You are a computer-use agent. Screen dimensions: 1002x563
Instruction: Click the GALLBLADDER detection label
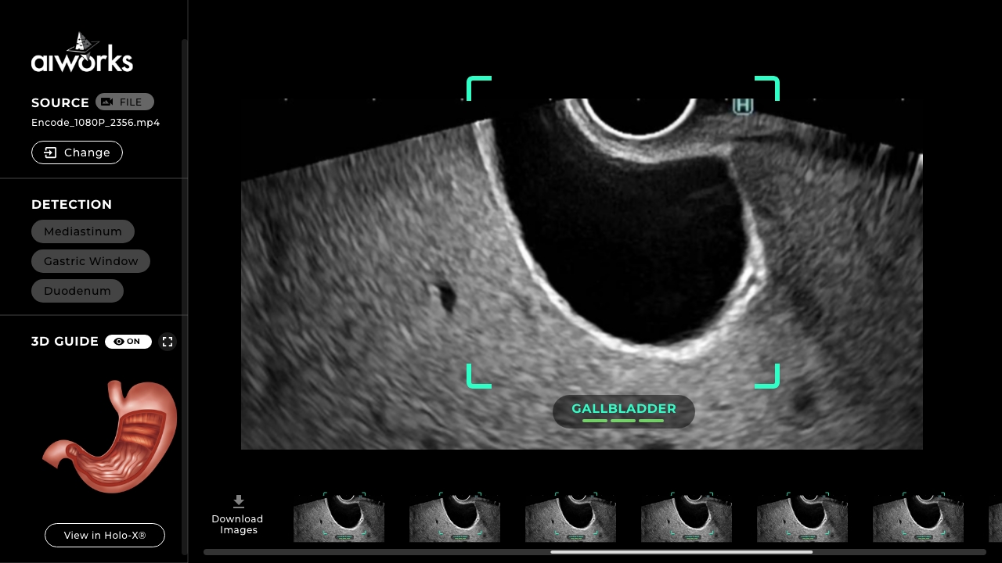point(624,412)
